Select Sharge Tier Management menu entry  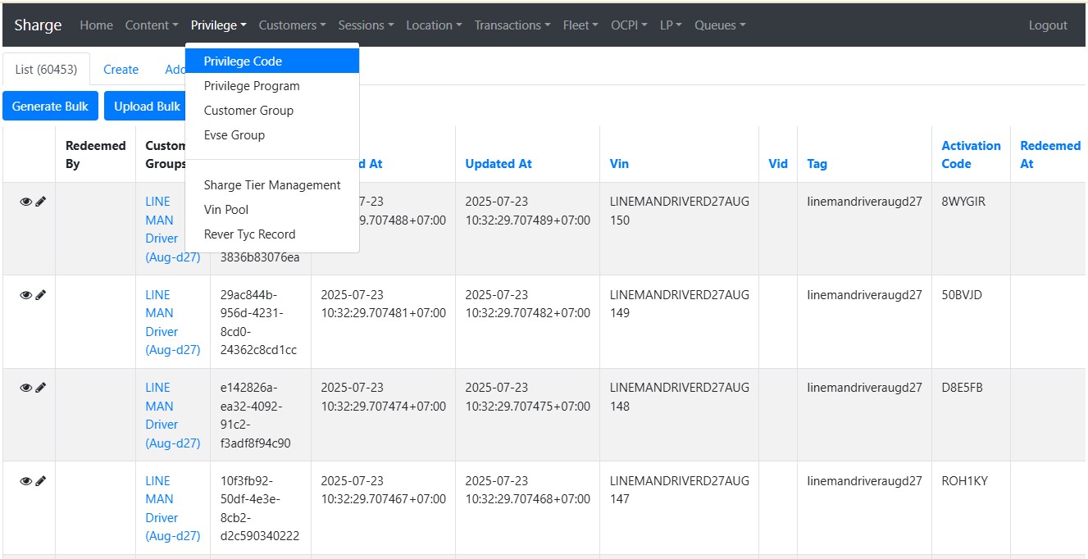272,185
